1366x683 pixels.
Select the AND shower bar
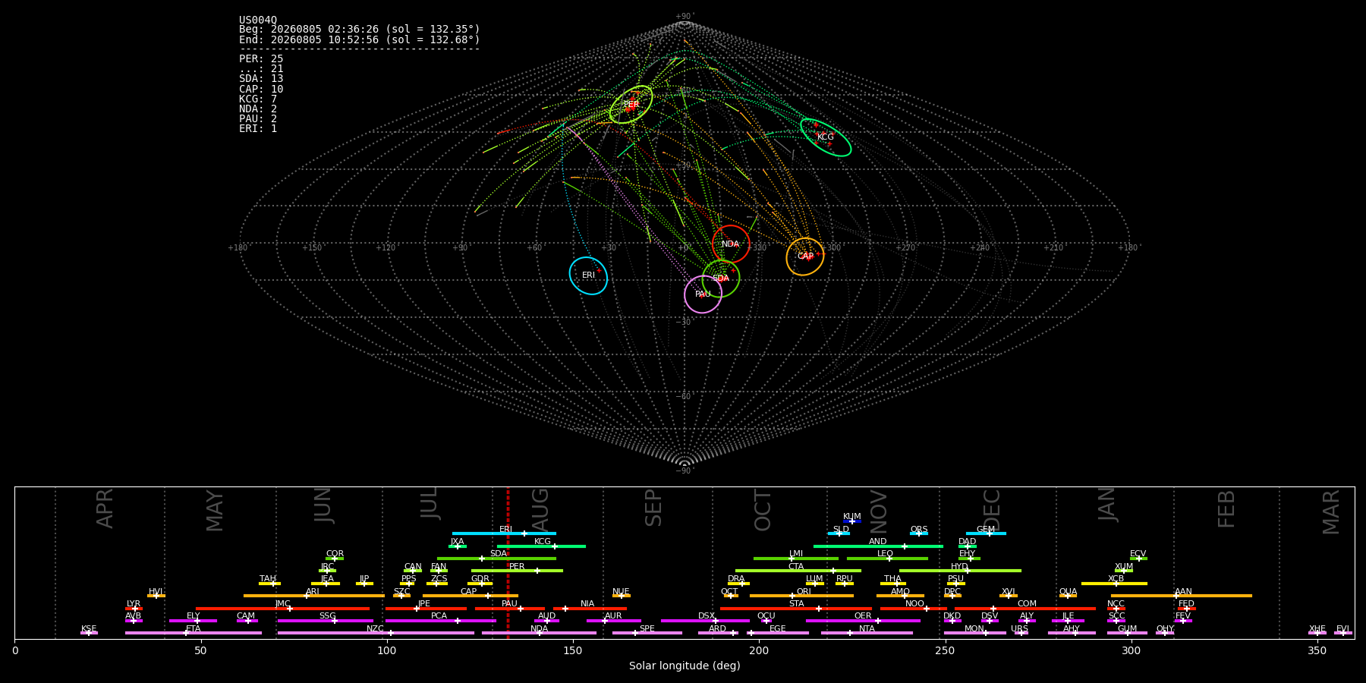pyautogui.click(x=878, y=546)
